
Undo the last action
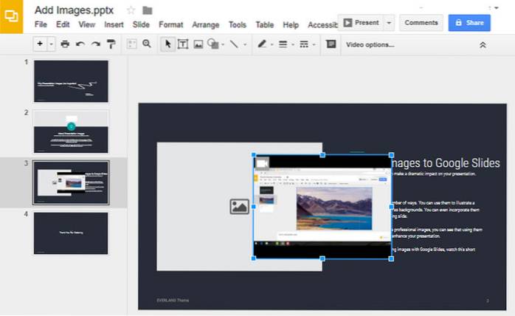79,44
